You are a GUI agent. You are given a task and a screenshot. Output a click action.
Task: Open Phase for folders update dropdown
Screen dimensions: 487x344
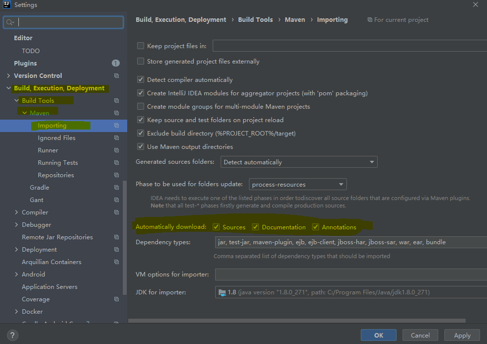pyautogui.click(x=298, y=184)
